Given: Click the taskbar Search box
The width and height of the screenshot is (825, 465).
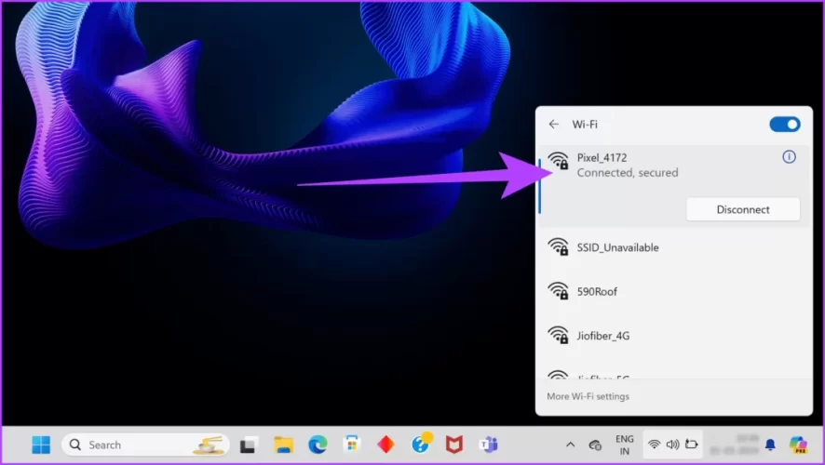Looking at the screenshot, I should click(x=146, y=445).
